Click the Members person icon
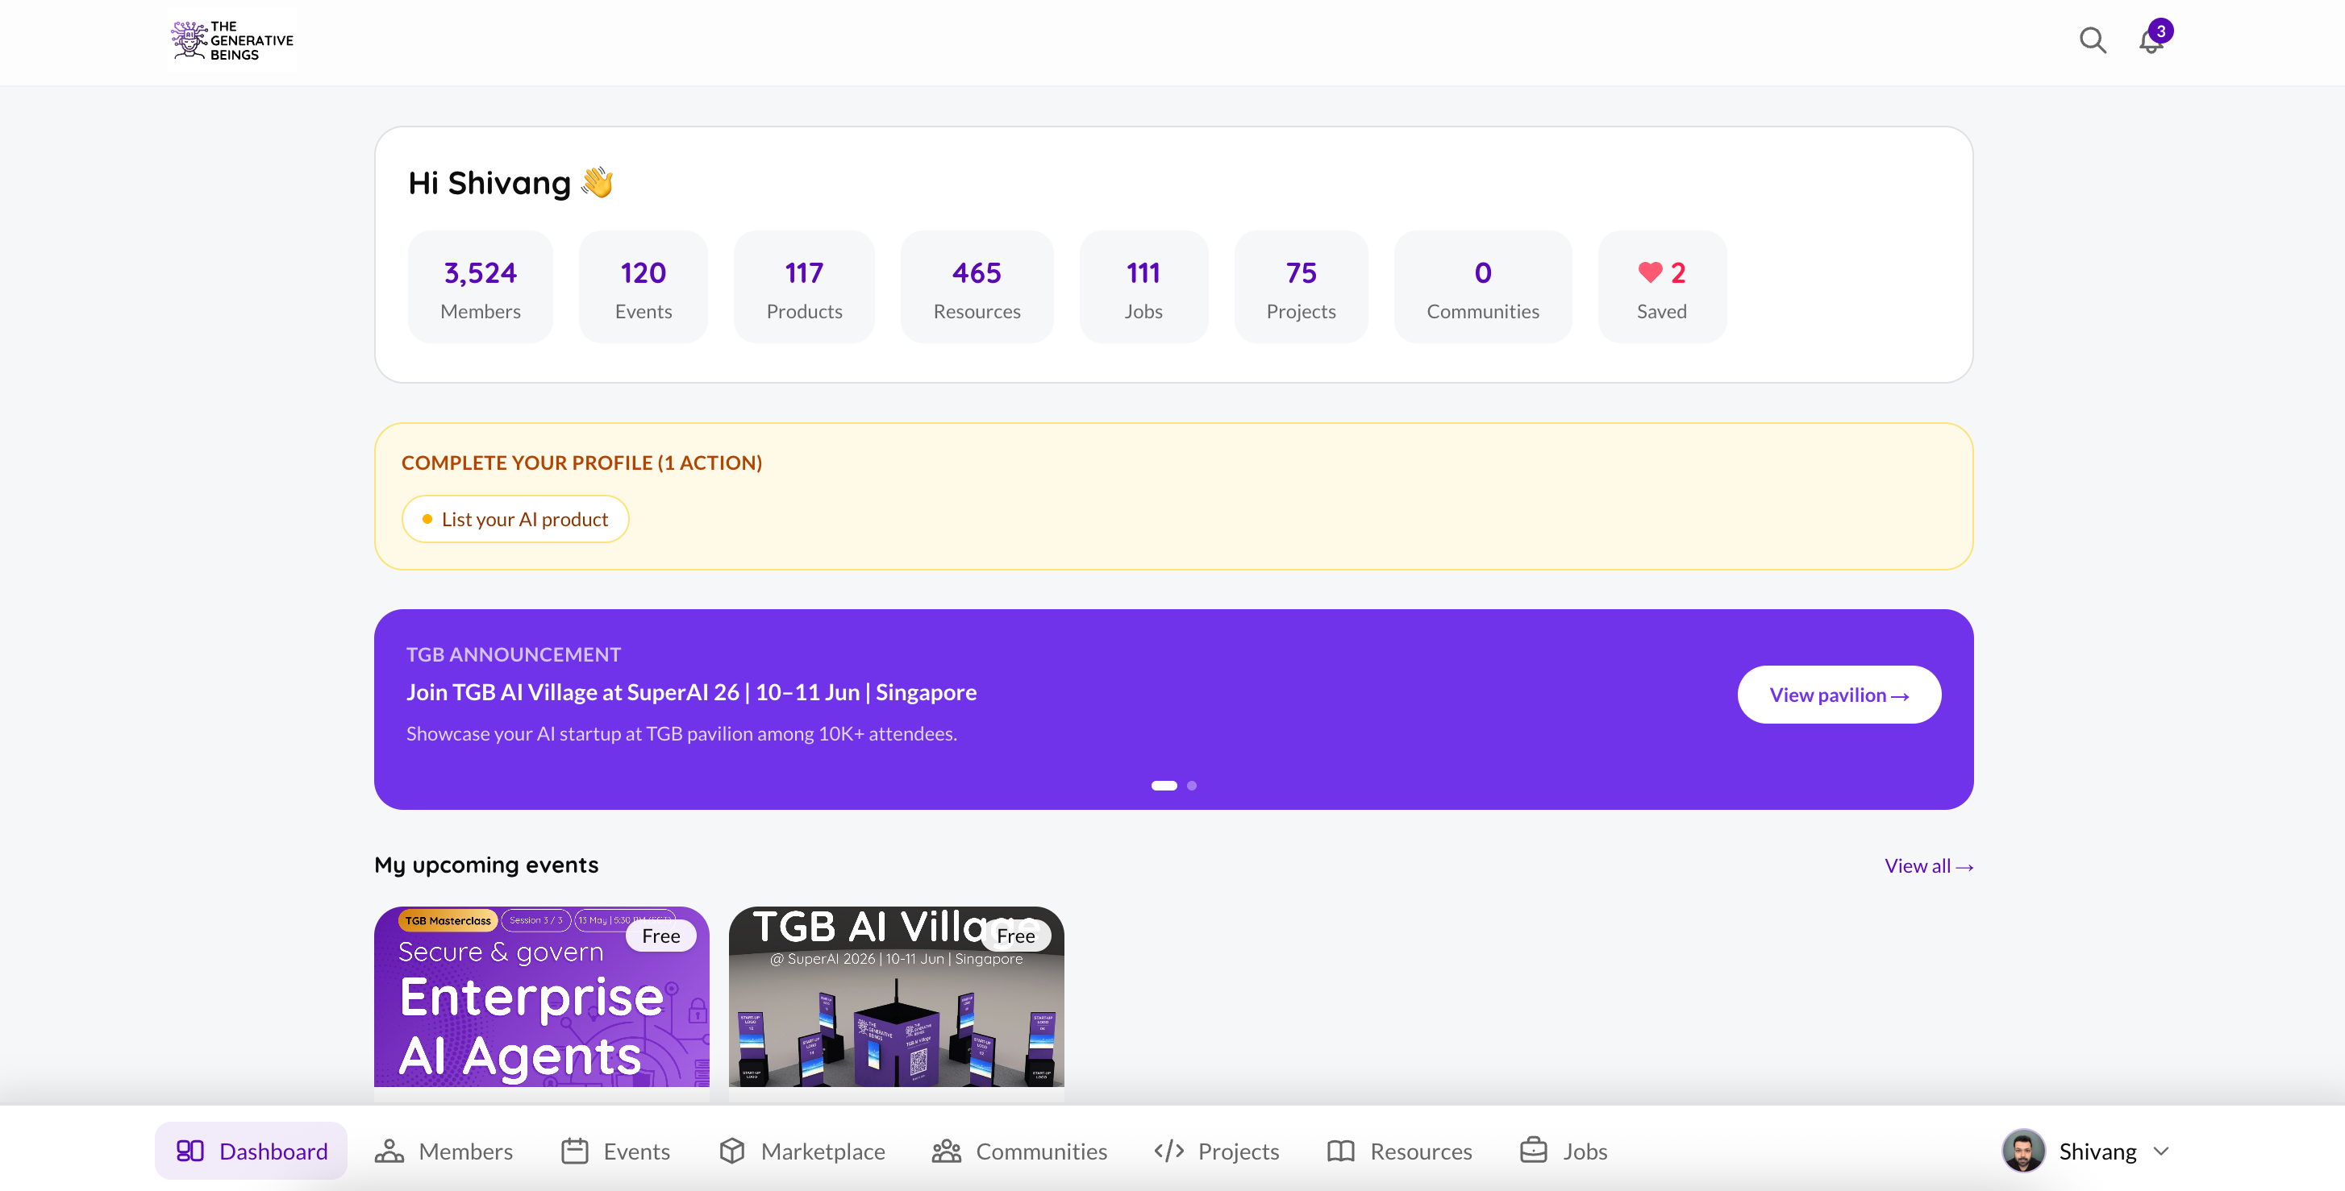The height and width of the screenshot is (1191, 2345). click(x=389, y=1150)
